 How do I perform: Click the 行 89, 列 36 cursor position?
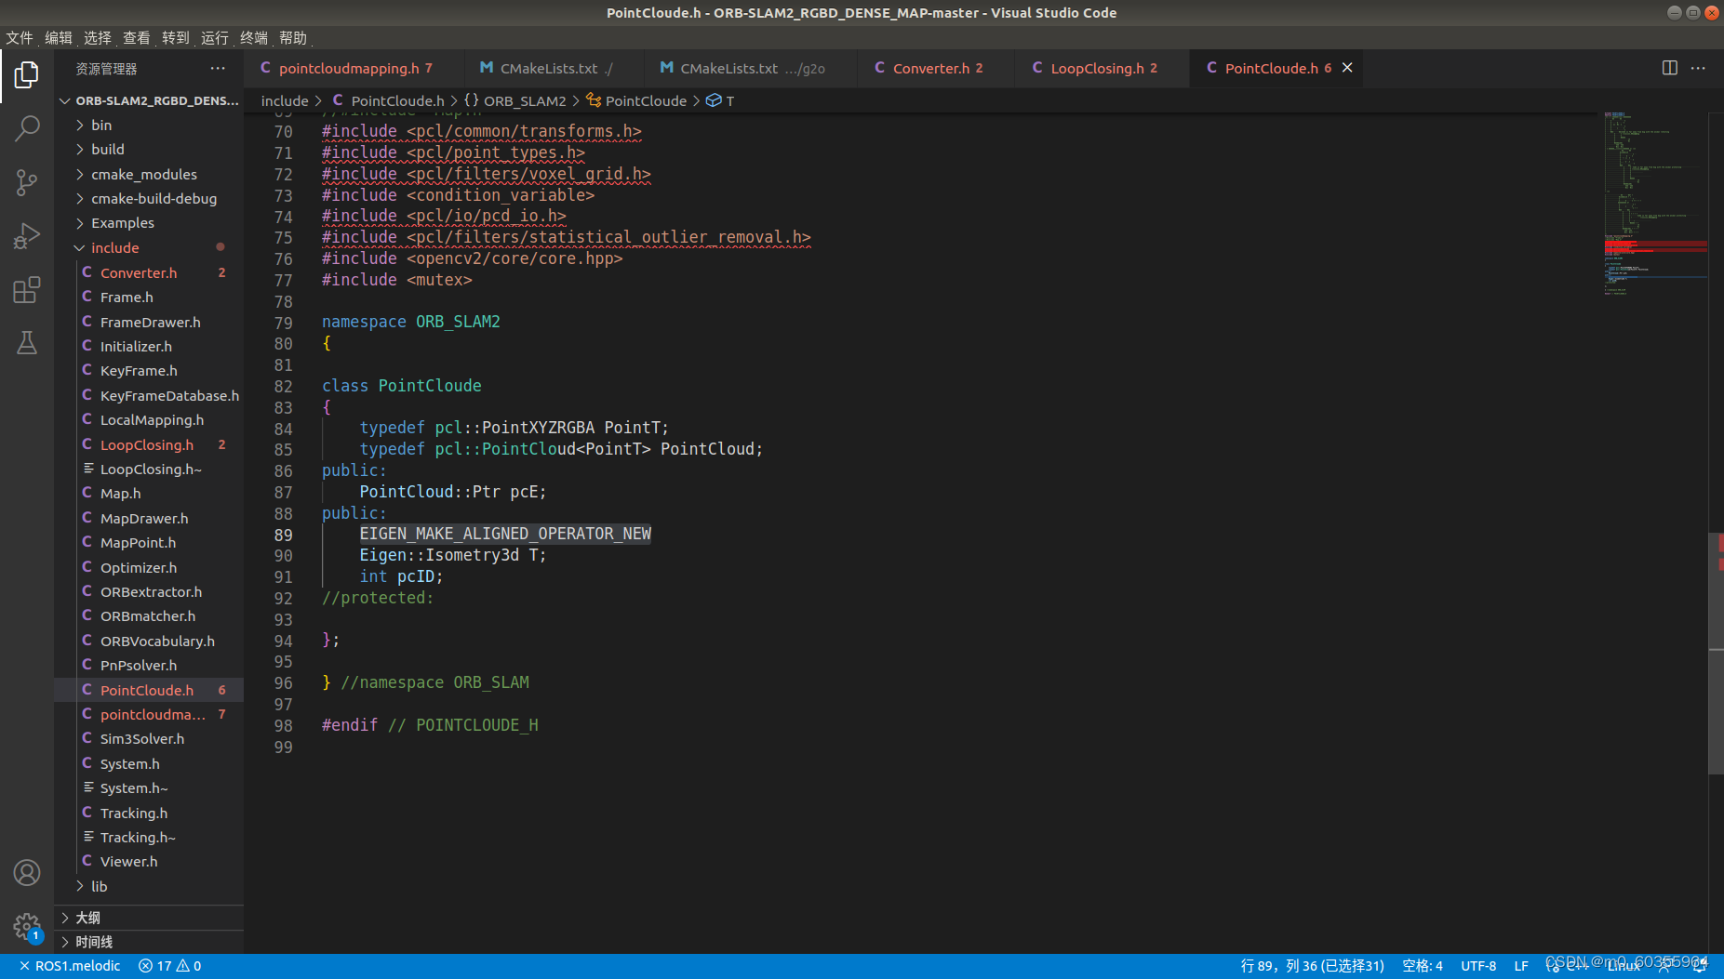(1312, 966)
